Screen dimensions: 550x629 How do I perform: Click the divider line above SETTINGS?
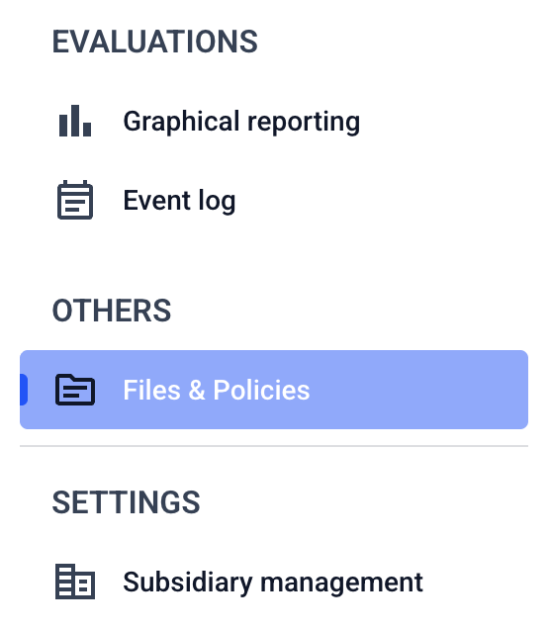[x=274, y=446]
